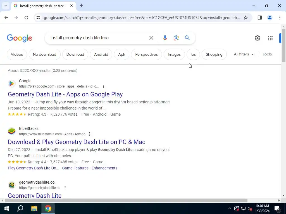Click the BlueStacks site name text
This screenshot has height=214, width=286.
(29, 128)
